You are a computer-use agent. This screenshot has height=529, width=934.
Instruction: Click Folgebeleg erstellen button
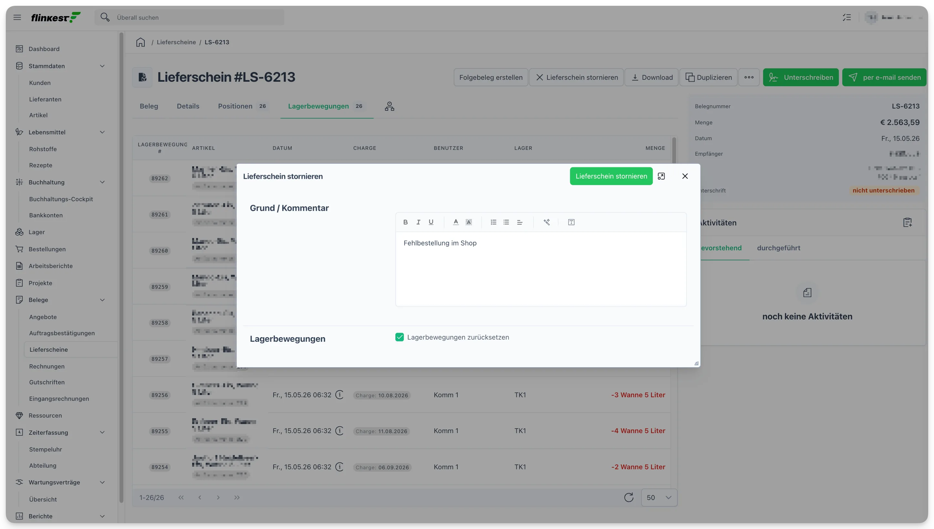[x=491, y=78]
